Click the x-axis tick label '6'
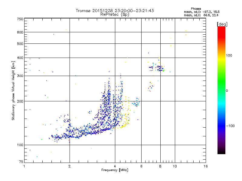Viewport: 242px width, 181px height. [x=141, y=166]
